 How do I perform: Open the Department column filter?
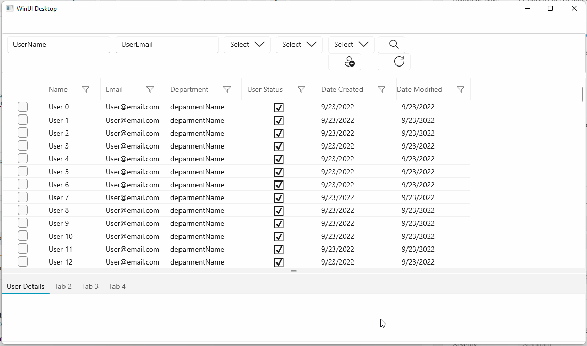point(227,89)
